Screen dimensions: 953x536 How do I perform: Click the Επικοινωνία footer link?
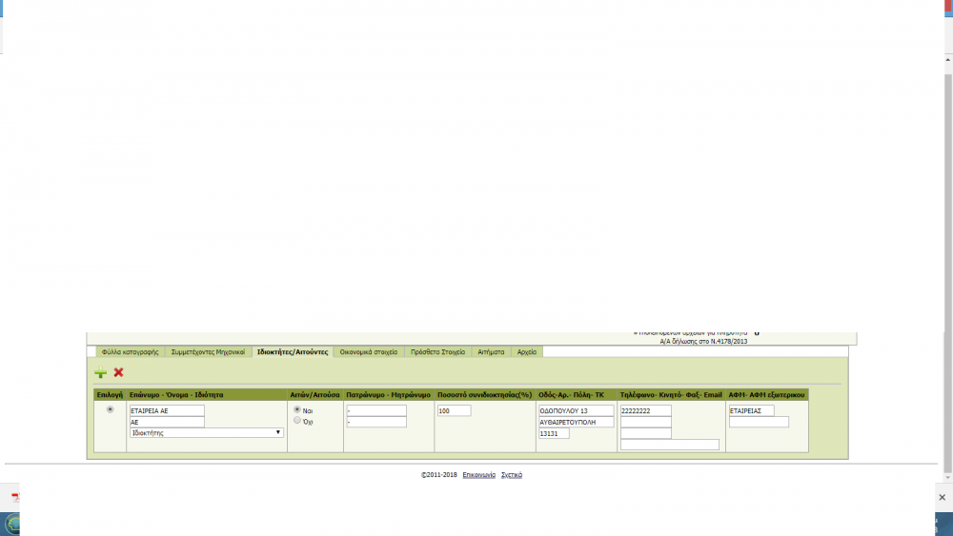point(478,474)
